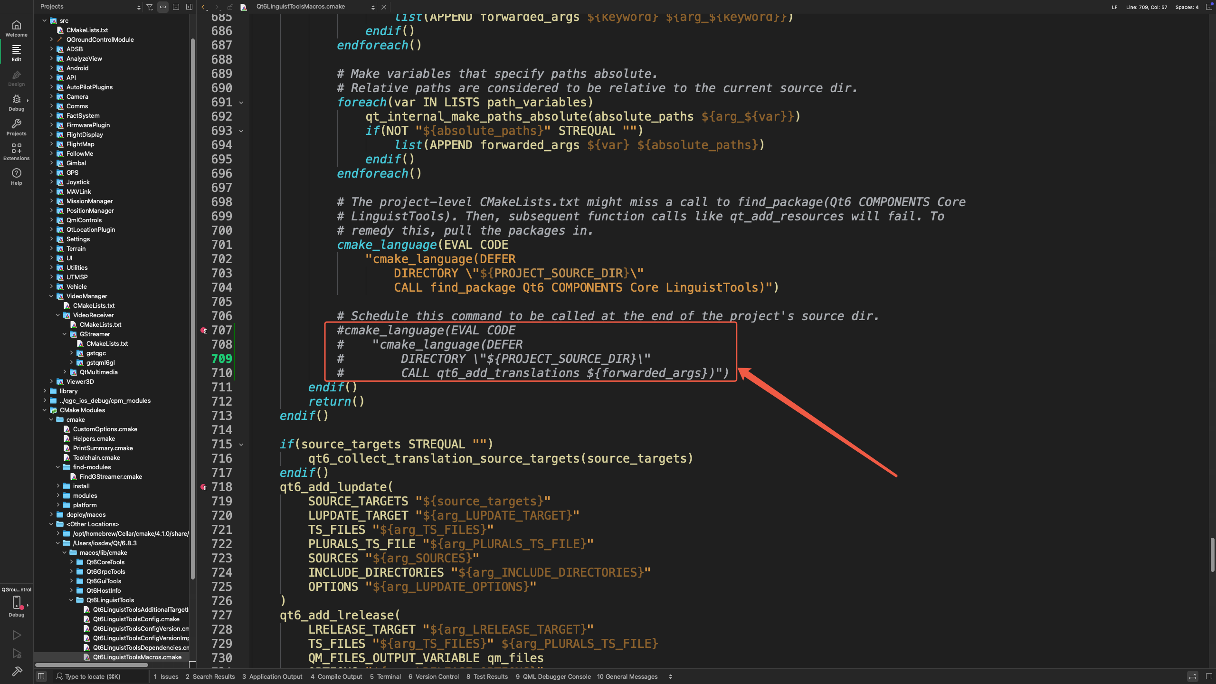Click the Build hammer icon
Screen dimensions: 1216x684
pyautogui.click(x=17, y=671)
